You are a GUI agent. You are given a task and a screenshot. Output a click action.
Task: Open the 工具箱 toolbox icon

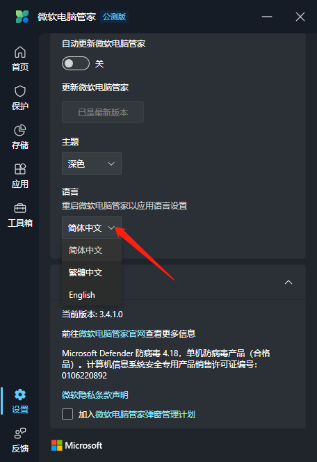click(x=20, y=208)
